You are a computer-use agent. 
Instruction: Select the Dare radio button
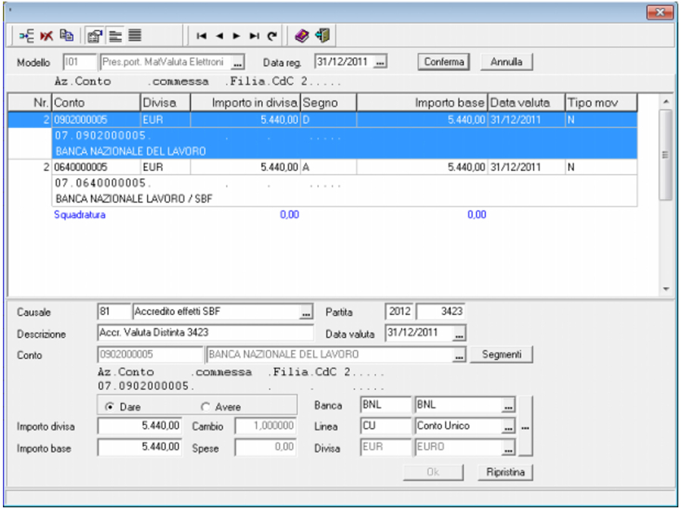111,407
